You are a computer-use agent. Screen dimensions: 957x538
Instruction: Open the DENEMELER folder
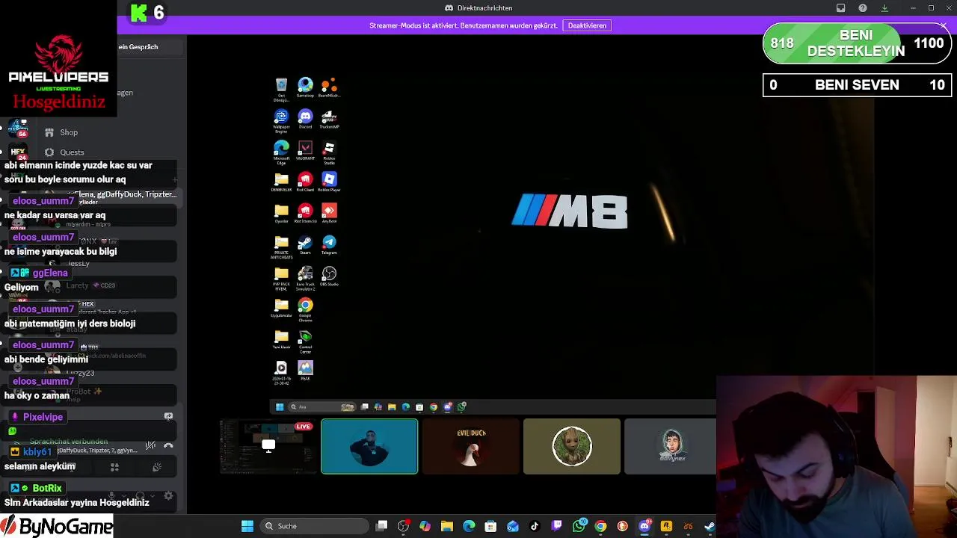pos(281,182)
